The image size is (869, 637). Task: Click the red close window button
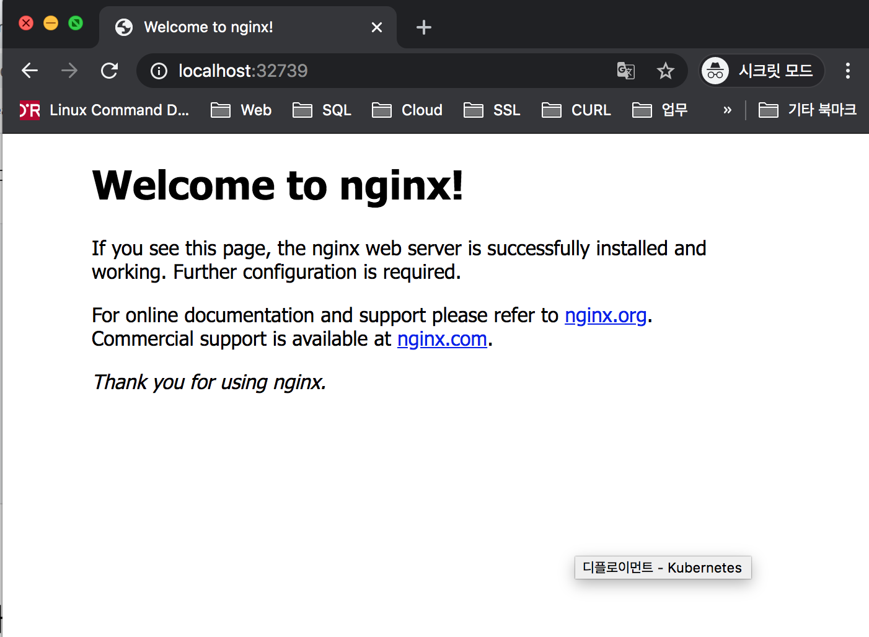(x=26, y=24)
